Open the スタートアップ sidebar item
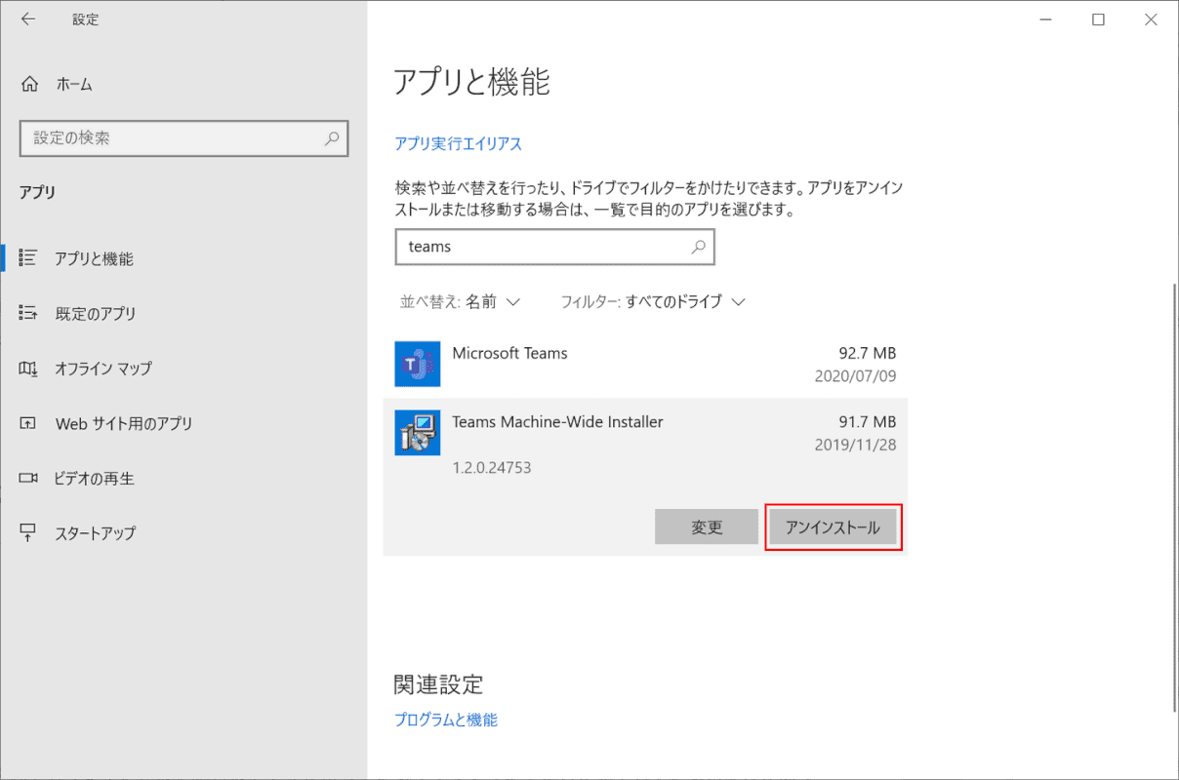The image size is (1179, 780). (183, 533)
